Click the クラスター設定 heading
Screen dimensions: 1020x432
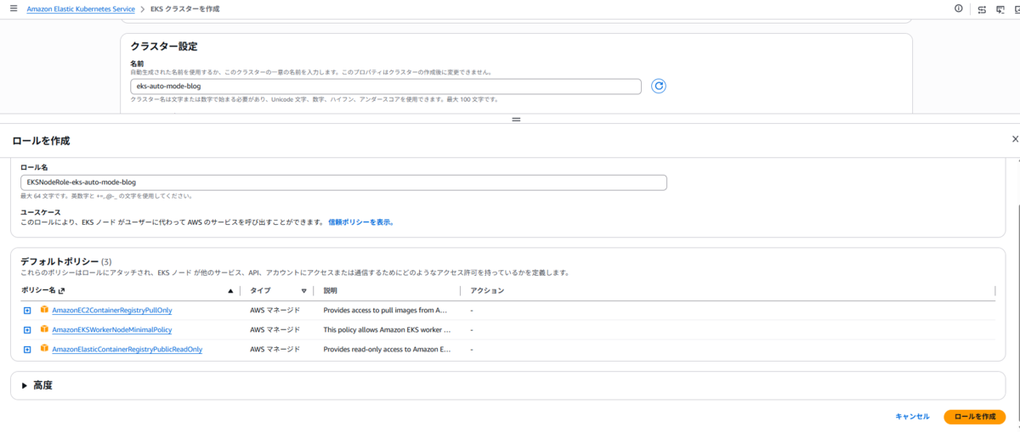tap(164, 46)
